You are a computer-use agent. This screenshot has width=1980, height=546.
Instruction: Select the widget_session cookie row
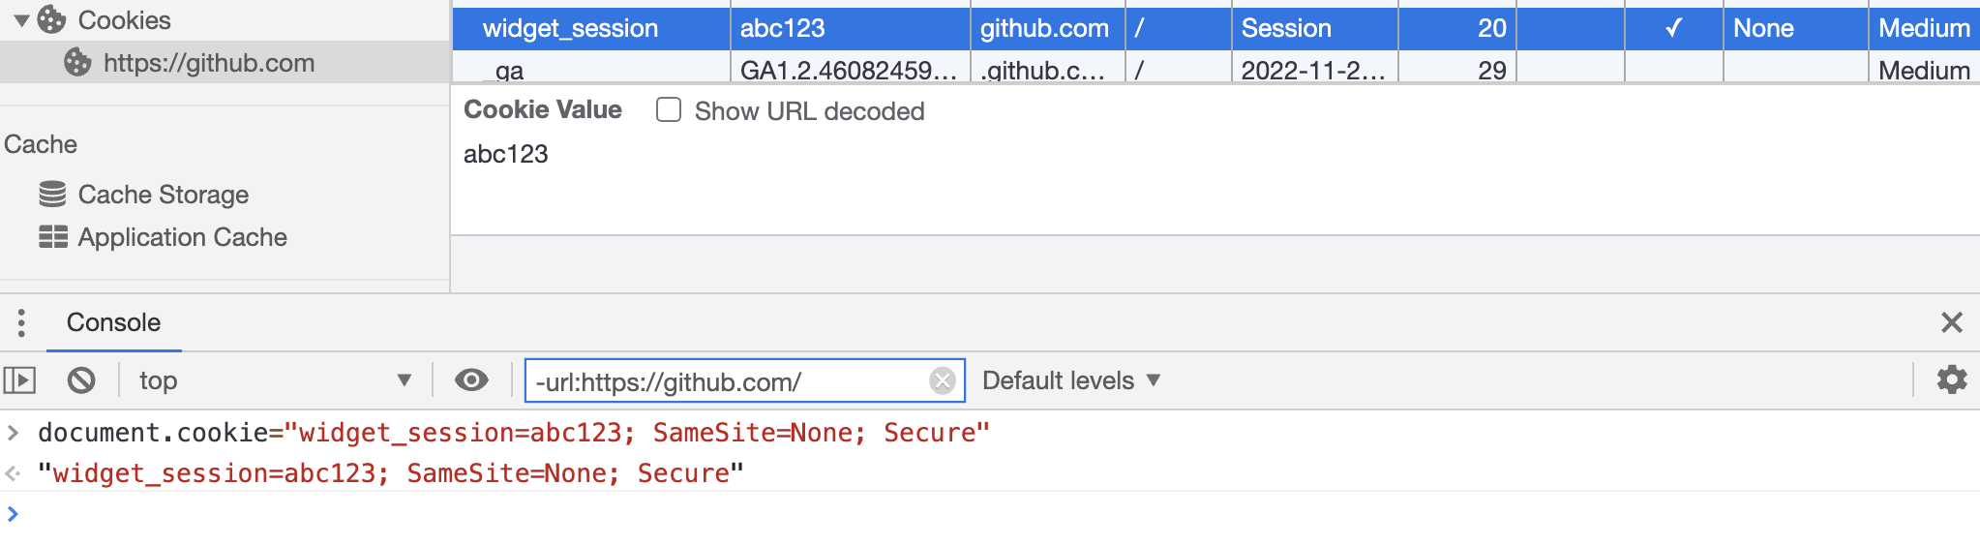1215,28
